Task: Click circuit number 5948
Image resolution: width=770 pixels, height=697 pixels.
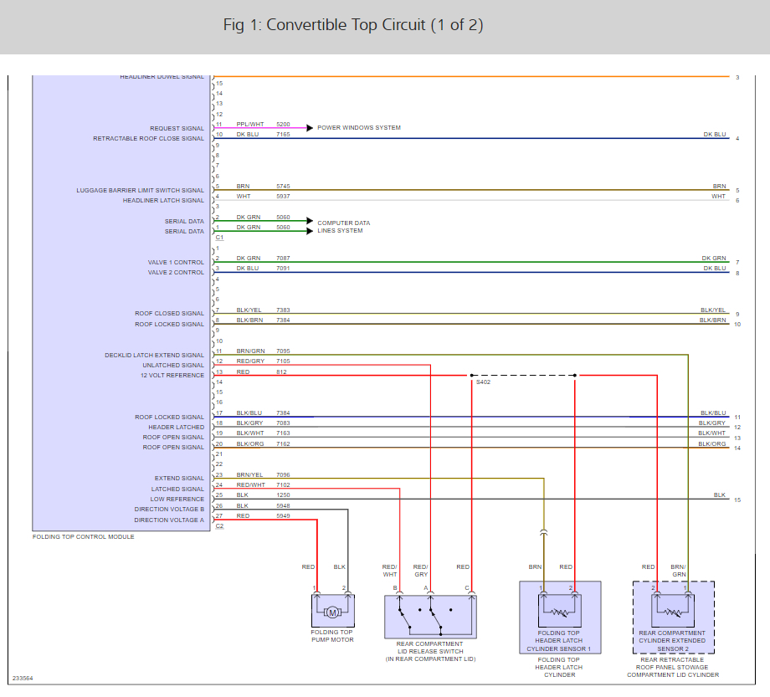Action: 284,506
